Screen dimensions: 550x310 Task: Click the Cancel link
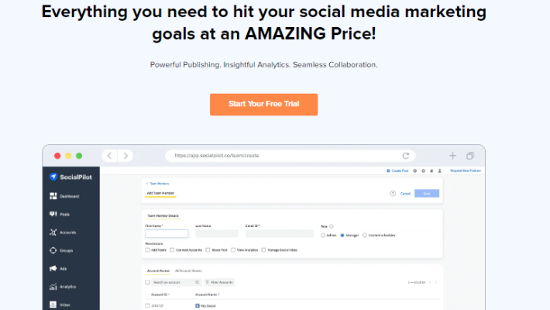405,194
